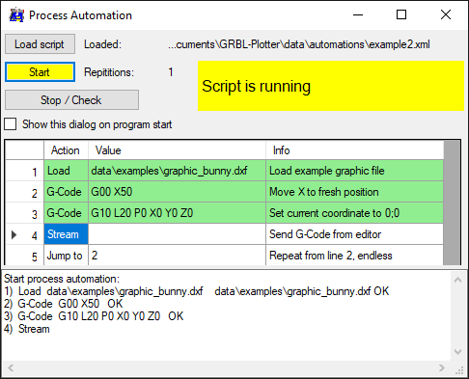Select the highlighted Stream action cell
The image size is (469, 379).
pyautogui.click(x=66, y=234)
